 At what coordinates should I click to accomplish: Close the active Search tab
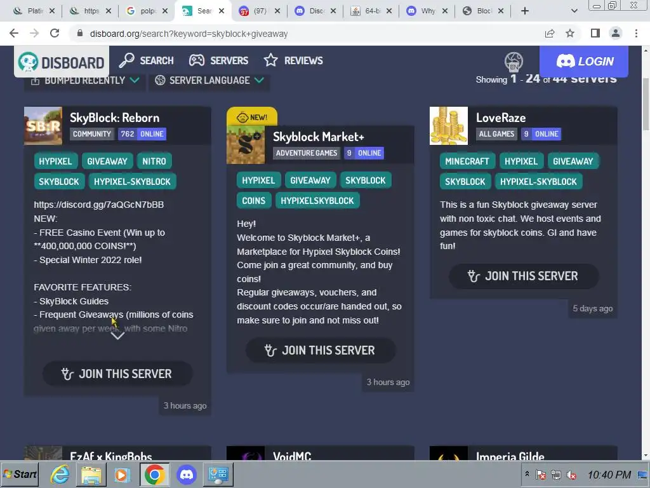pos(222,11)
